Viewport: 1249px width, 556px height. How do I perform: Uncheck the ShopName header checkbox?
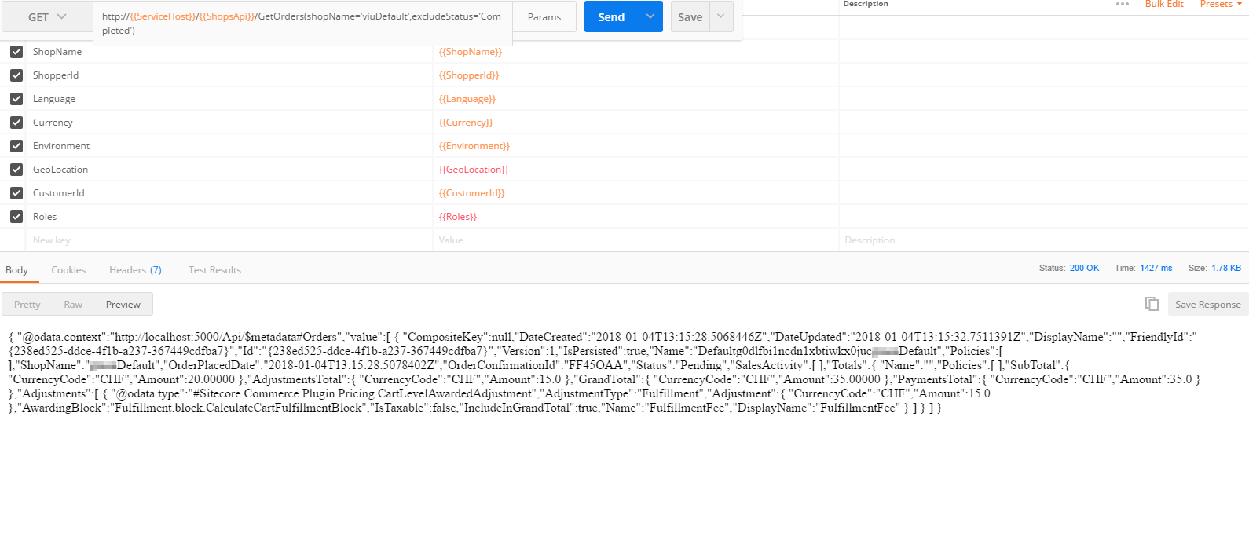coord(16,52)
